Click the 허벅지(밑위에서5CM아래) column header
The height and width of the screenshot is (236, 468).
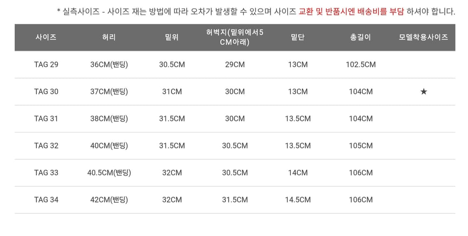point(235,37)
